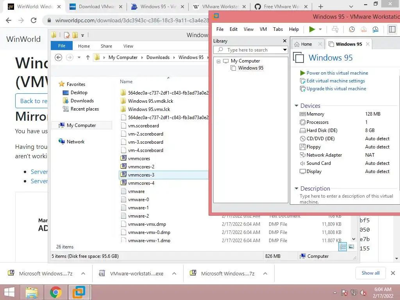Open the power options dropdown arrow beside the play button
400x300 pixels.
tap(320, 29)
